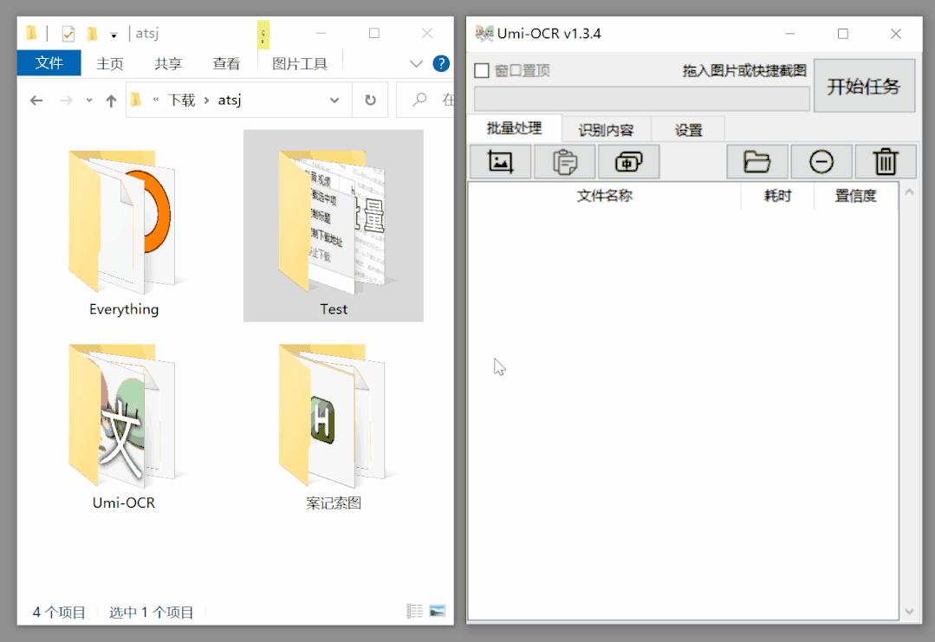Open folder icon to add images in Umi-OCR
The image size is (935, 642).
coord(758,161)
